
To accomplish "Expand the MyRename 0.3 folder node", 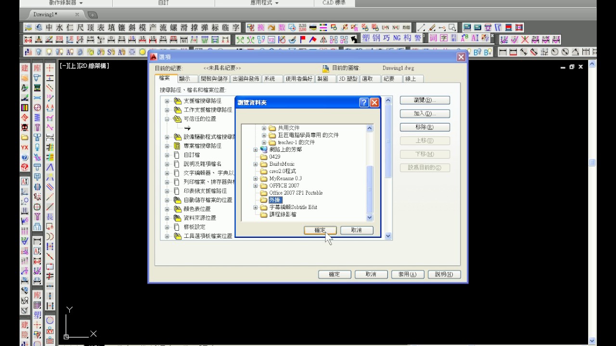I will tap(256, 178).
